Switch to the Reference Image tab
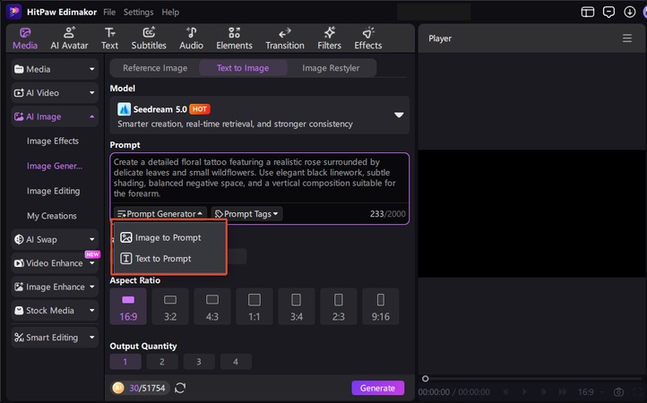647x403 pixels. (x=155, y=68)
